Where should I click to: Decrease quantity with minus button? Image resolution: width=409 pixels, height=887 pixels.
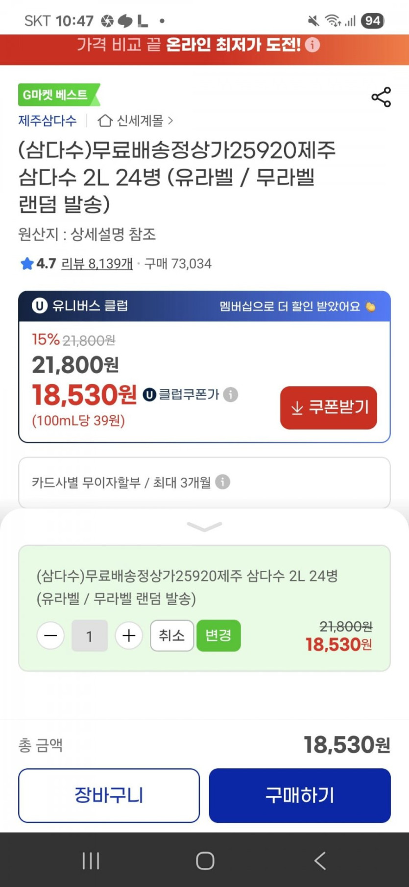coord(50,635)
